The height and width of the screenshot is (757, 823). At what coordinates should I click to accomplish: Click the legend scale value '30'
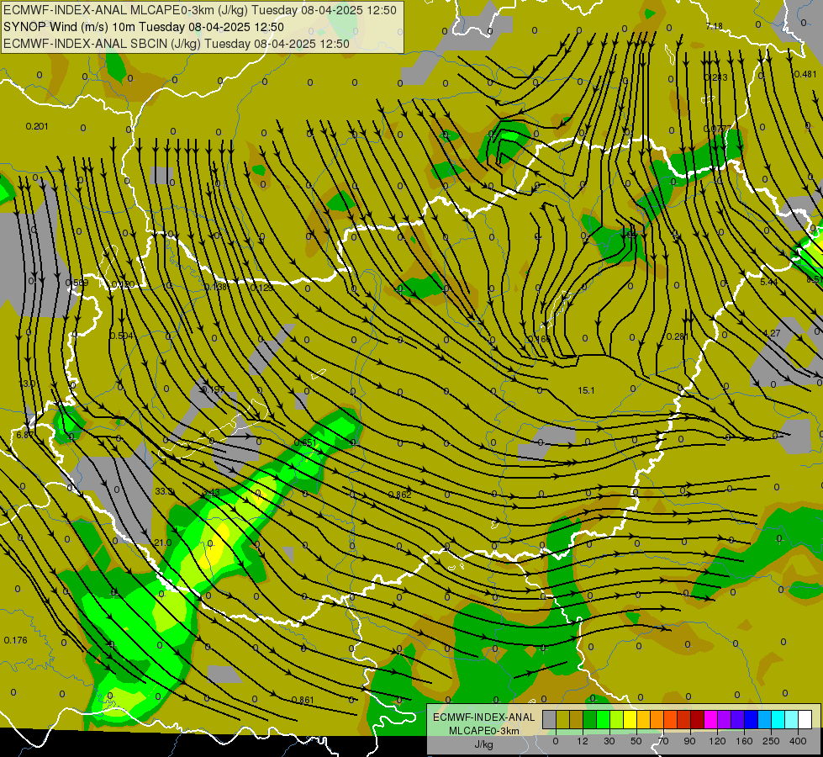pos(609,741)
